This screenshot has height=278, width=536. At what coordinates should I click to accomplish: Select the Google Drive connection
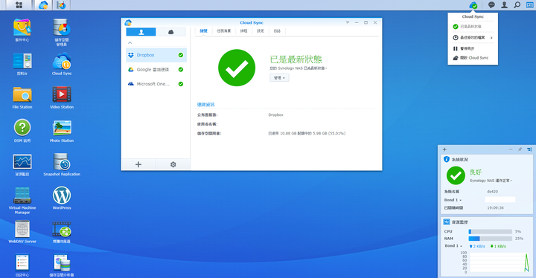pos(156,69)
